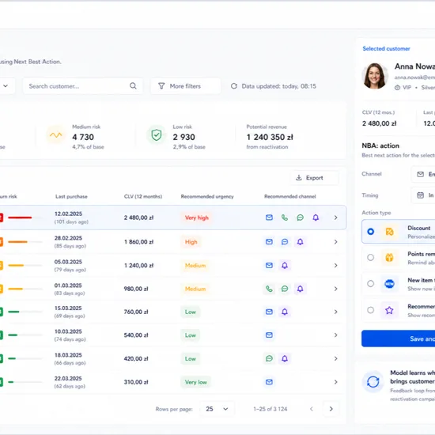The height and width of the screenshot is (435, 435).
Task: Click the refresh icon beside Data updated
Action: click(x=234, y=86)
